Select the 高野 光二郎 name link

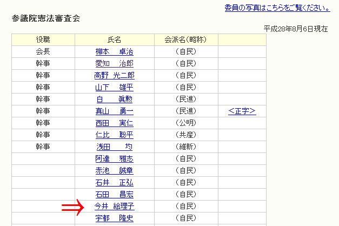click(x=114, y=76)
